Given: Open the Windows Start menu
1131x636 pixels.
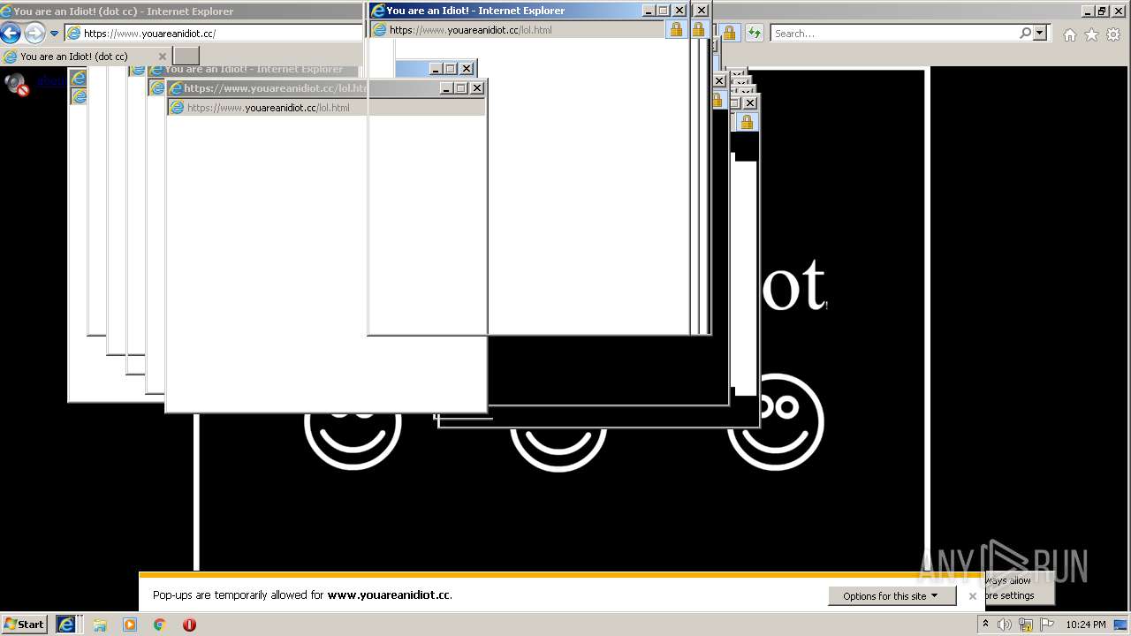Looking at the screenshot, I should [24, 624].
